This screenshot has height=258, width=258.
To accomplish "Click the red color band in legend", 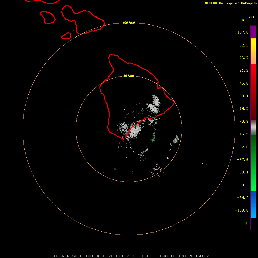I will point(253,92).
